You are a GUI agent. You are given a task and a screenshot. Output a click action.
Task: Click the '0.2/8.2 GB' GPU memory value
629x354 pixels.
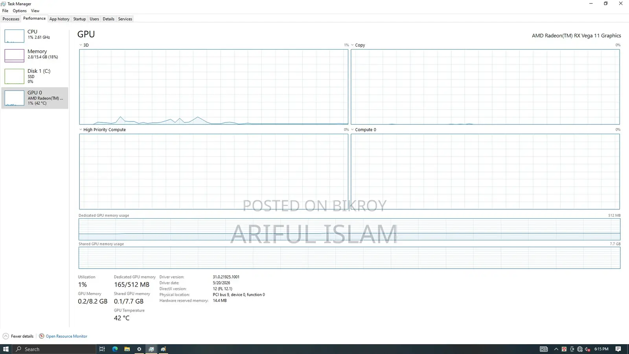pos(92,301)
